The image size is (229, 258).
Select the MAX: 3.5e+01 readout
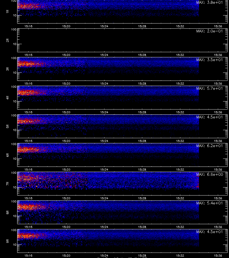210,60
